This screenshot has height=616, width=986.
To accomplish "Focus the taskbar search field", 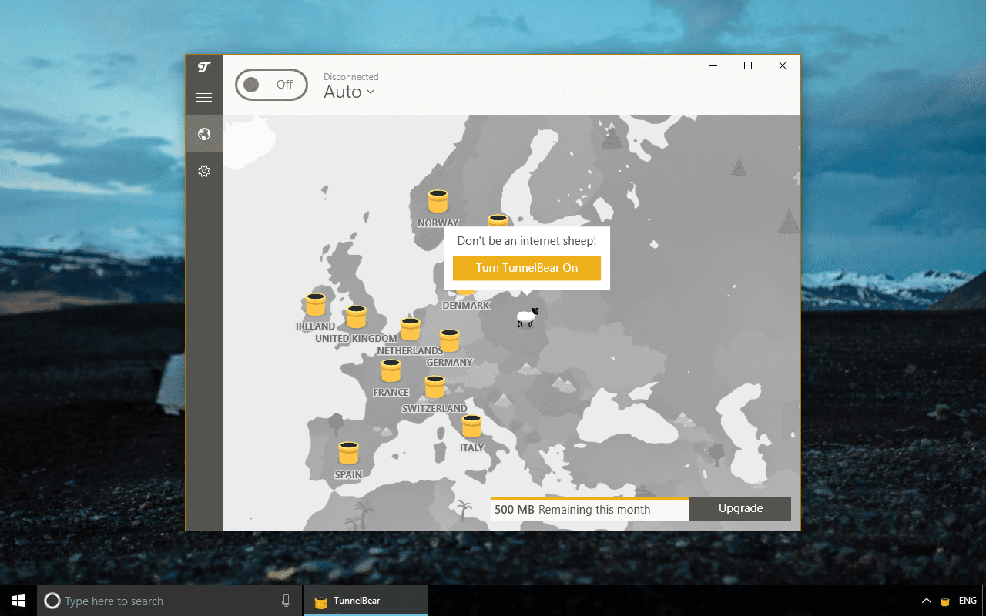I will coord(169,601).
